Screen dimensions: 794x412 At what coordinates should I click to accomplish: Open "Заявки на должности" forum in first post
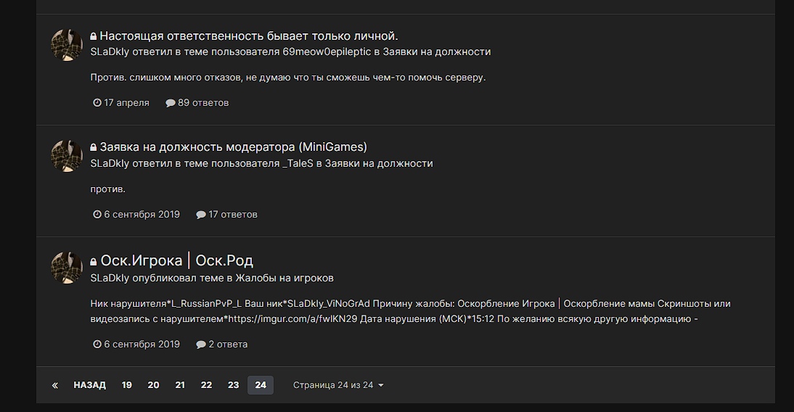coord(436,51)
